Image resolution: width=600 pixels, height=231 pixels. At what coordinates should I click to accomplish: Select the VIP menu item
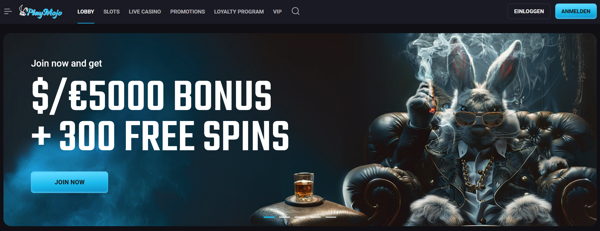click(x=277, y=12)
